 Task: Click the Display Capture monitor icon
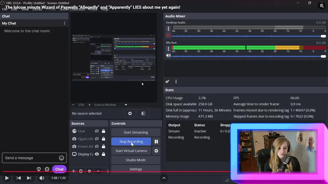click(x=74, y=154)
